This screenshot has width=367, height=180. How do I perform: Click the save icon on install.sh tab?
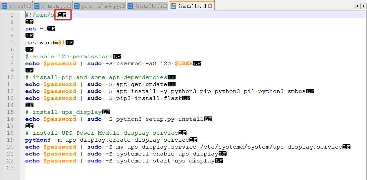131,6
